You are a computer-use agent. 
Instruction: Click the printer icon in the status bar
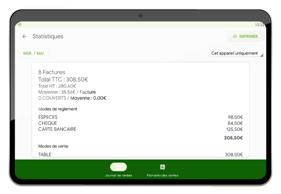(x=20, y=24)
